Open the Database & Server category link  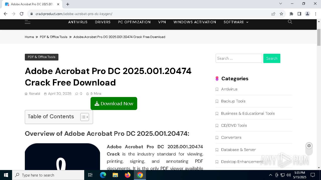click(238, 150)
